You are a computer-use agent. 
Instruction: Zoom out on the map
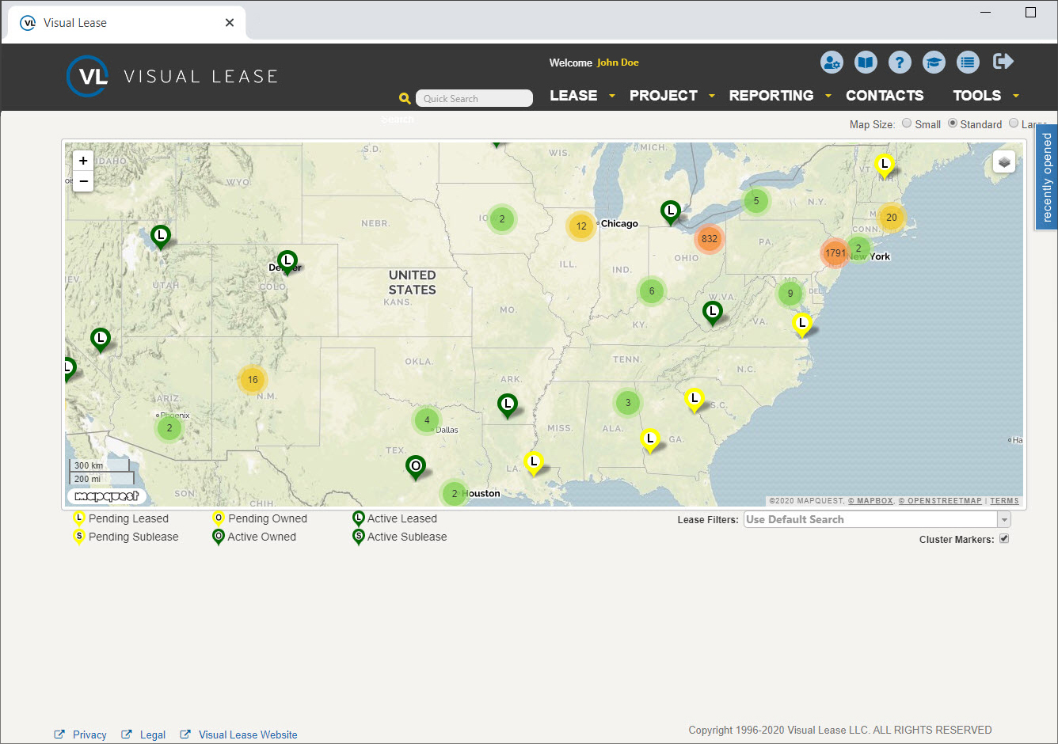(83, 181)
